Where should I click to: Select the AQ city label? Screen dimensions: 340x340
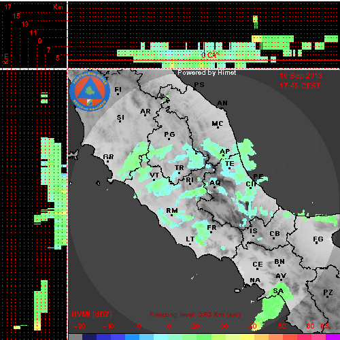[215, 182]
